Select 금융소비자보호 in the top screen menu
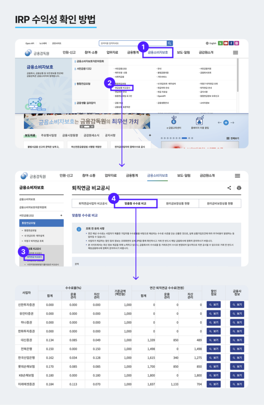 (158, 53)
